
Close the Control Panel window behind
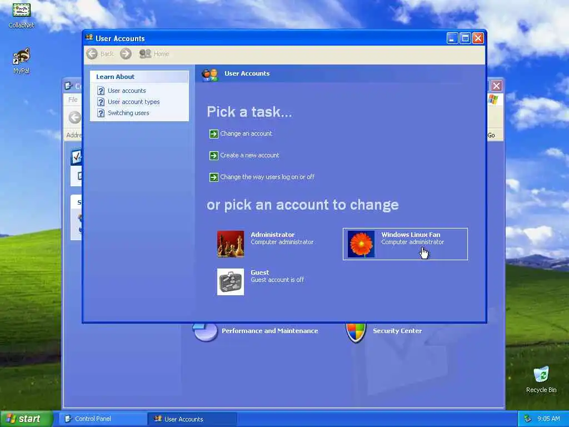point(496,86)
